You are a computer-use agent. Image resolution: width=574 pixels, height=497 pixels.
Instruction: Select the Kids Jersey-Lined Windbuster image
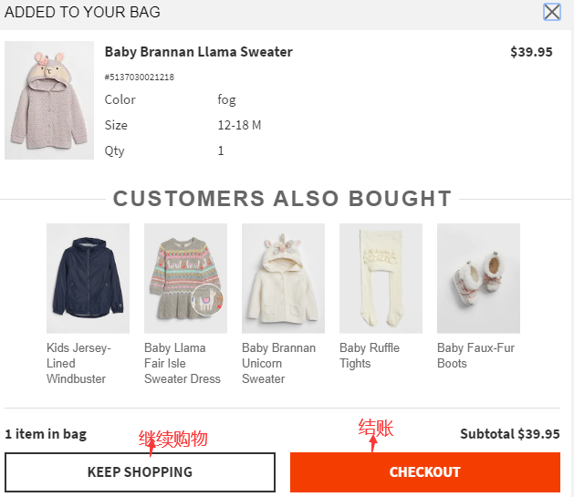click(88, 278)
